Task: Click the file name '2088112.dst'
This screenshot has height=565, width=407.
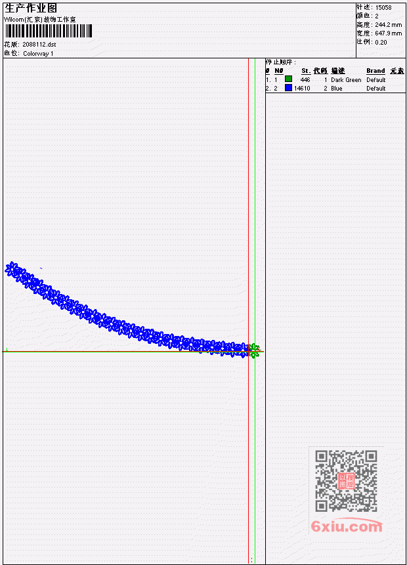Action: [39, 45]
